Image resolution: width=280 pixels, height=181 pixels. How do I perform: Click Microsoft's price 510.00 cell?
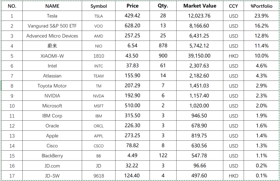coord(132,106)
